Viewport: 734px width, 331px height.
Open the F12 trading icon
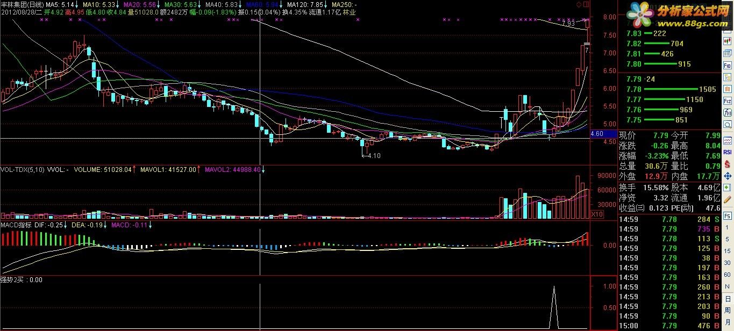[728, 100]
